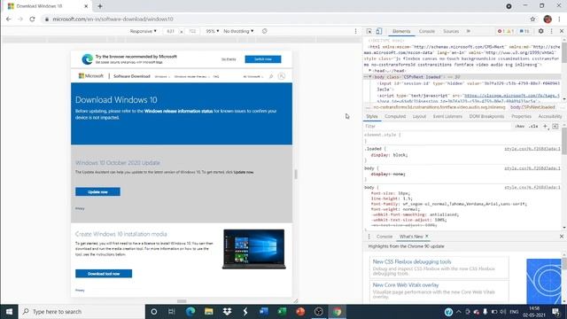
Task: Click the blue messages count badge
Action: (524, 32)
